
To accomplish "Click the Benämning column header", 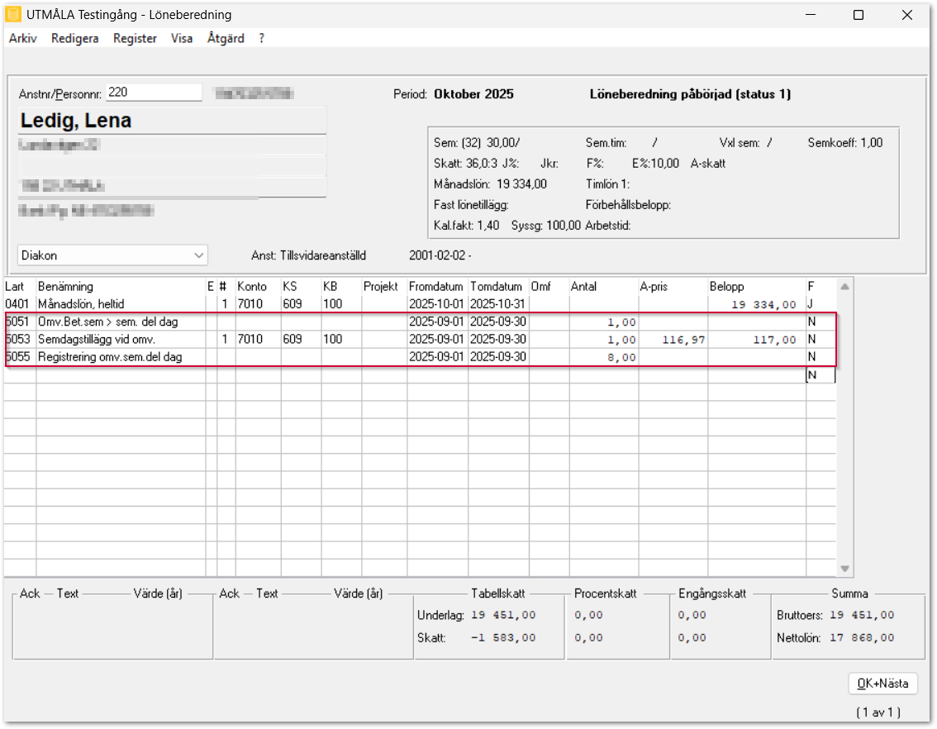I will tap(66, 286).
